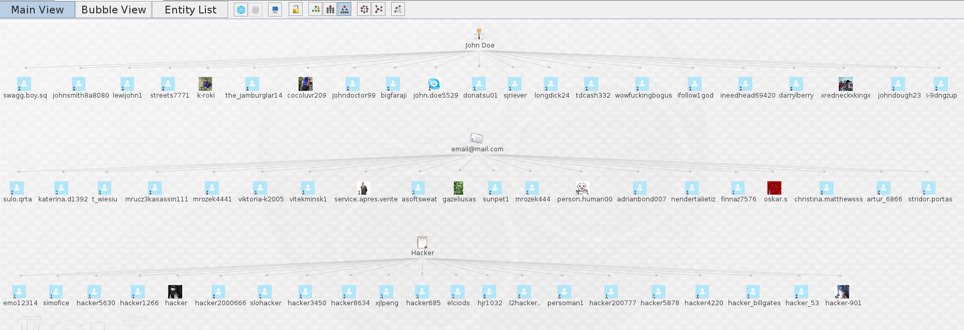Click the interactive layout cursor icon
Viewport: 964px width, 330px height.
coord(398,9)
